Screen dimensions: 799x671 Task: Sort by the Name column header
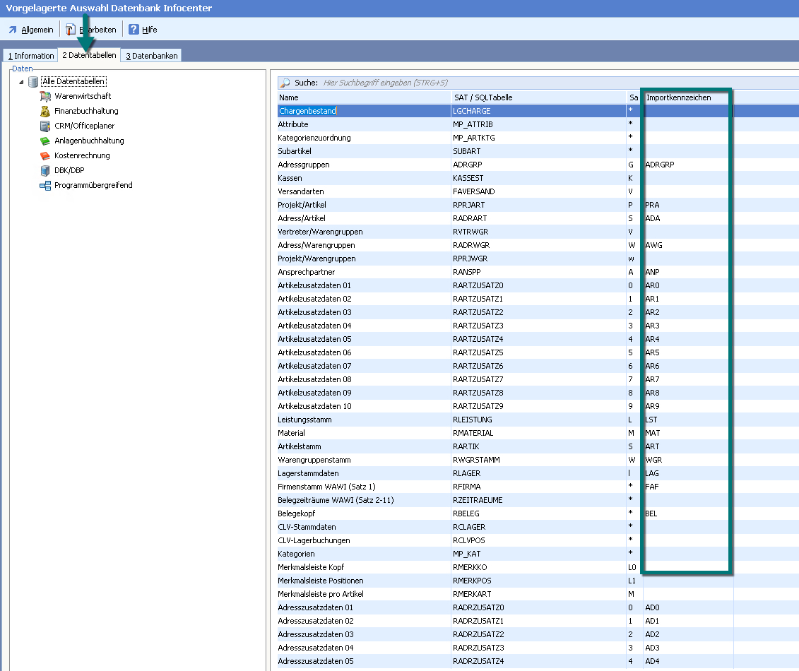[x=363, y=97]
